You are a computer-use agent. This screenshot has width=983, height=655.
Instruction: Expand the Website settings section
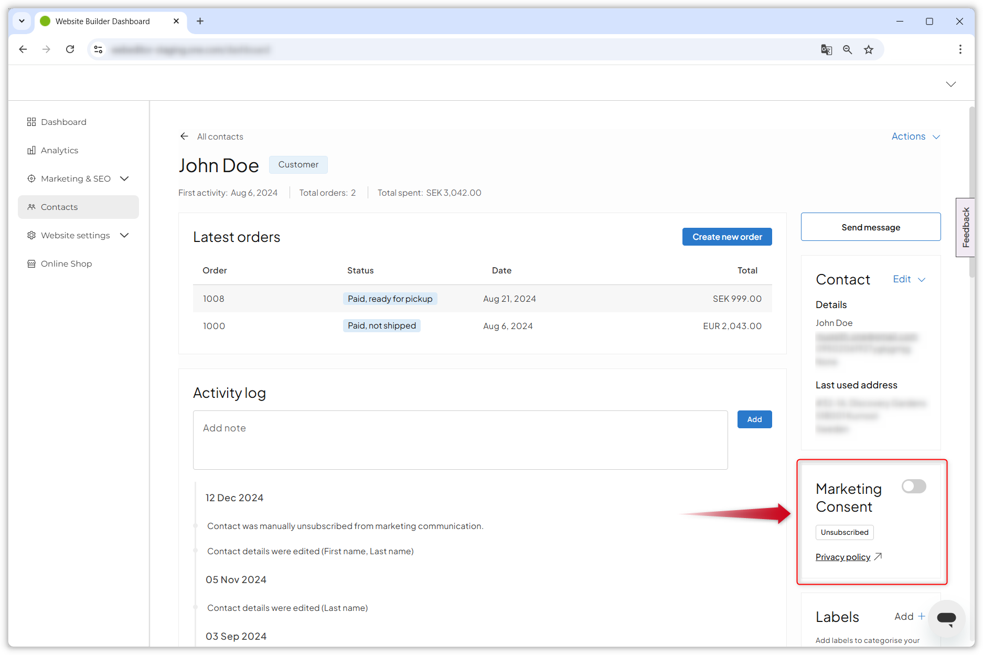pos(124,236)
